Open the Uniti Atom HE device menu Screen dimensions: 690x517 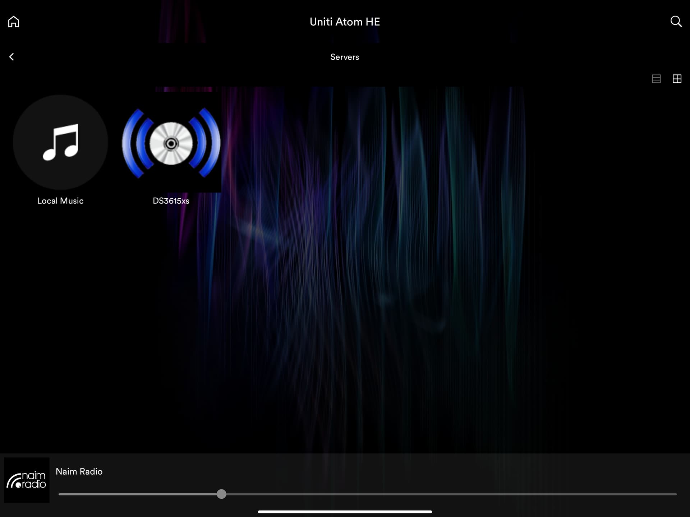[344, 22]
